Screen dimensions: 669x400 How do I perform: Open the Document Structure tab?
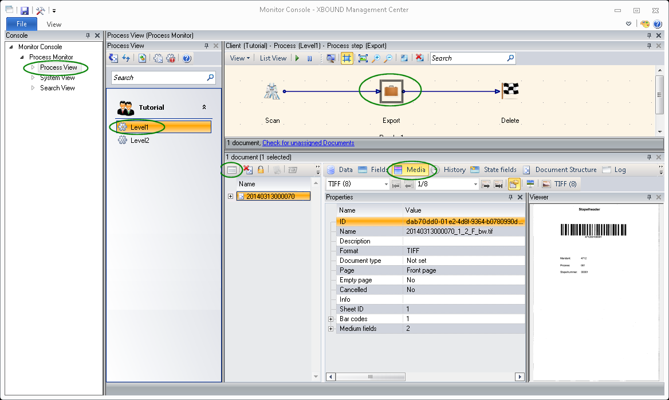pyautogui.click(x=565, y=170)
